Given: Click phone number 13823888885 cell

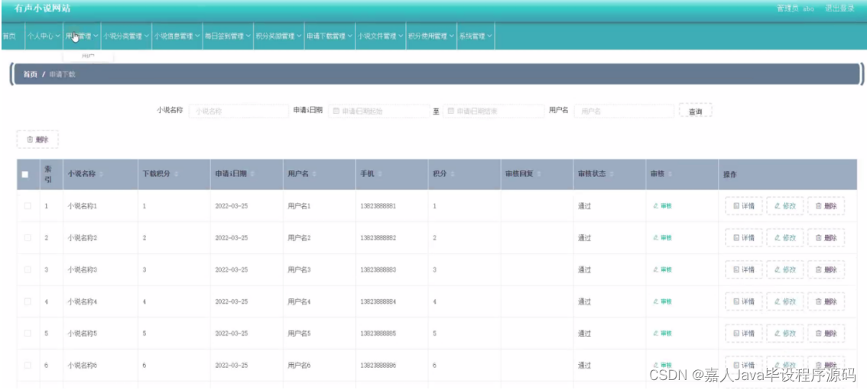Looking at the screenshot, I should point(378,334).
